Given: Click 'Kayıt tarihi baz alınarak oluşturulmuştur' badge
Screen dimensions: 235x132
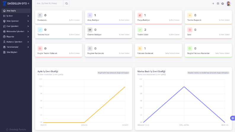Looking at the screenshot, I should [113, 73].
